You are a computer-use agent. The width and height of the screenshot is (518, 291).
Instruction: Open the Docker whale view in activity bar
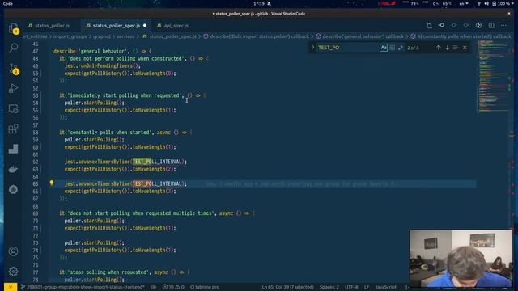tap(13, 169)
